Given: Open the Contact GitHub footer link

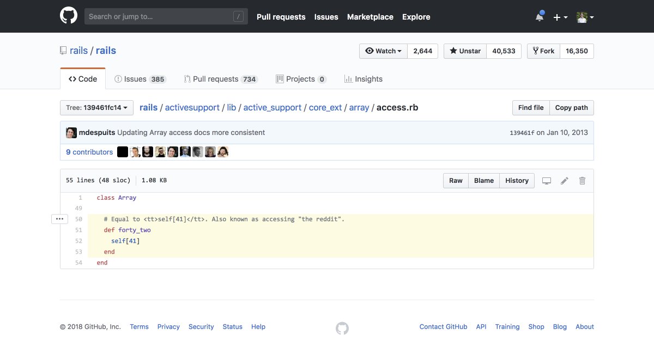Looking at the screenshot, I should [x=443, y=327].
